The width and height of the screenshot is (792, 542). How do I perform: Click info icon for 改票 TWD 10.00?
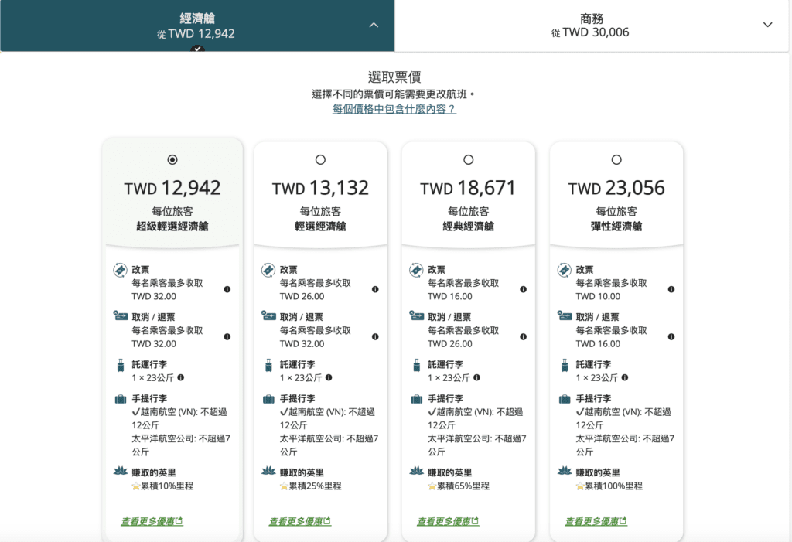(x=671, y=289)
